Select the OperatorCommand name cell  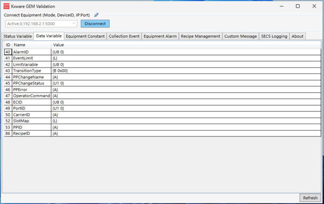tap(31, 96)
